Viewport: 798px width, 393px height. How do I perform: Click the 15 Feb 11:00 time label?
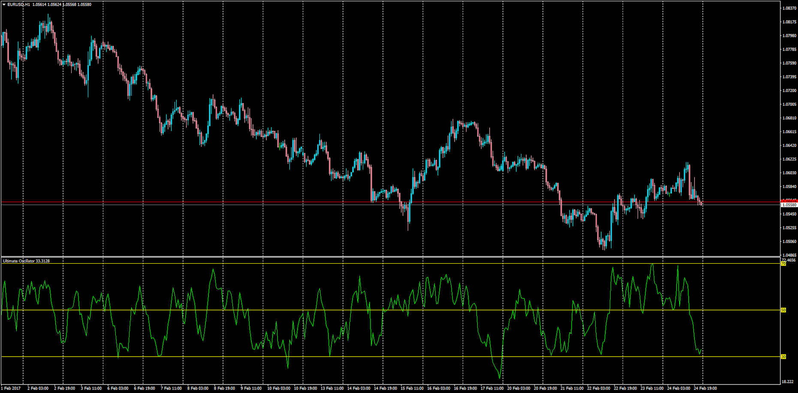pyautogui.click(x=412, y=388)
